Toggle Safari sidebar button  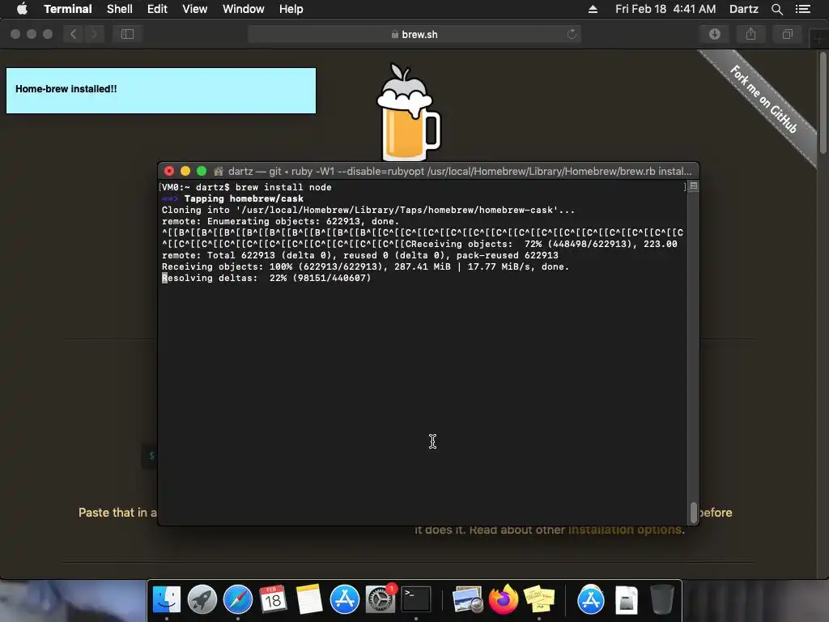[127, 34]
